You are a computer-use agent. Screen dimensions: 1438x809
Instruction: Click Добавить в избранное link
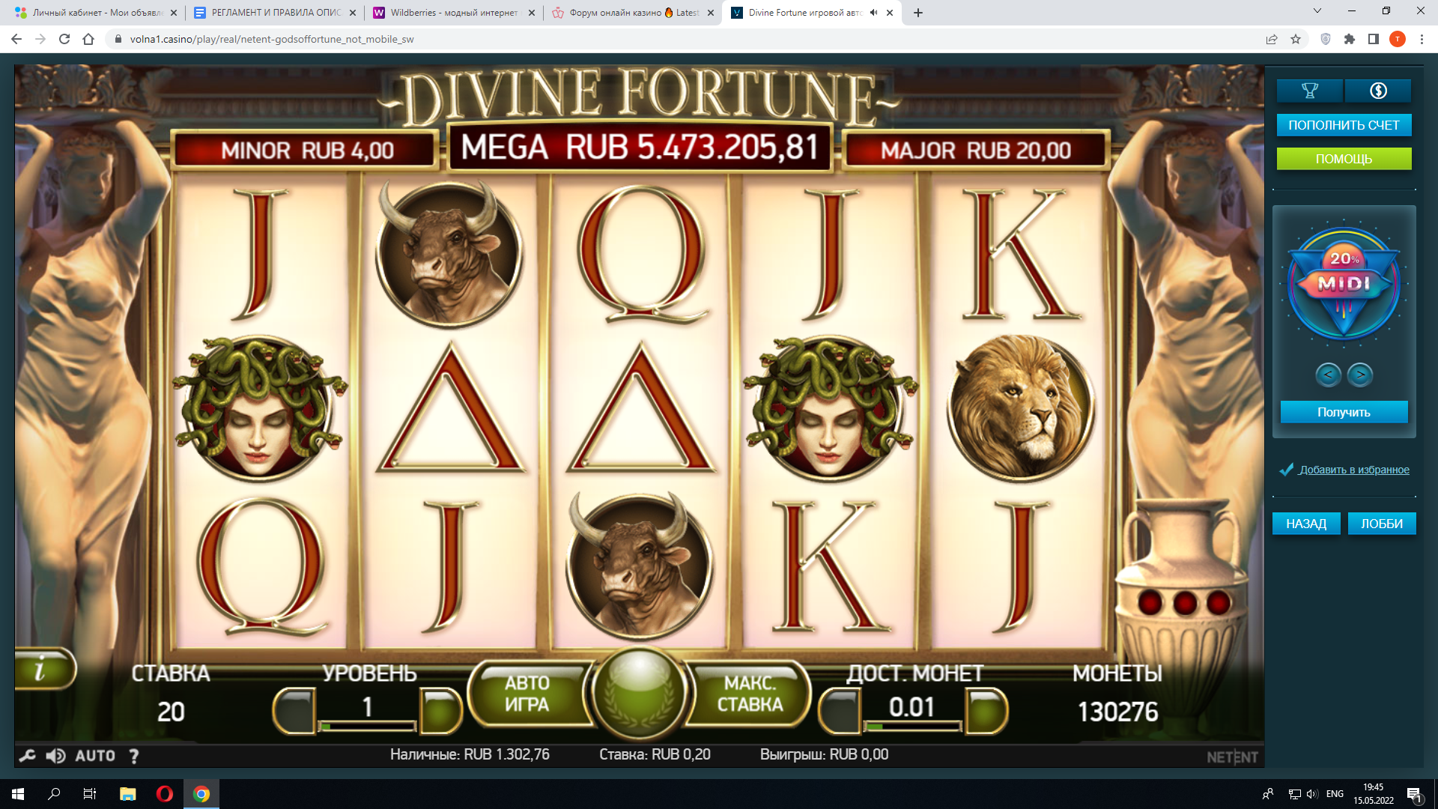tap(1354, 470)
